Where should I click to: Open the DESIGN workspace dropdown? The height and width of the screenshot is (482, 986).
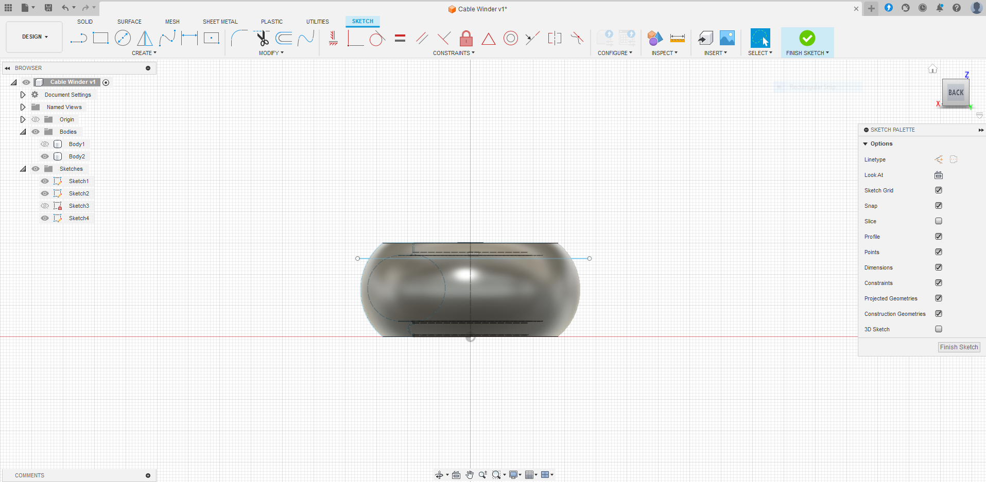(x=34, y=37)
